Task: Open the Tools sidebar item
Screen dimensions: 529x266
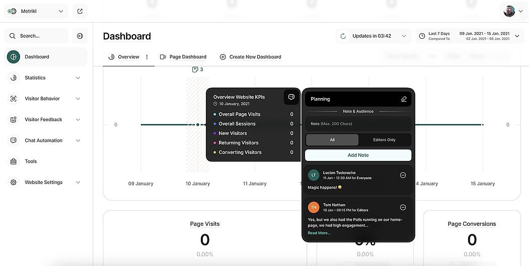Action: [x=46, y=161]
